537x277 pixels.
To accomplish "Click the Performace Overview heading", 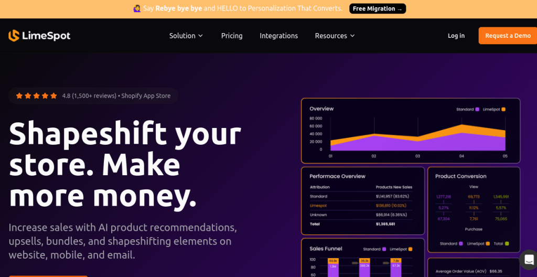I will [x=337, y=176].
